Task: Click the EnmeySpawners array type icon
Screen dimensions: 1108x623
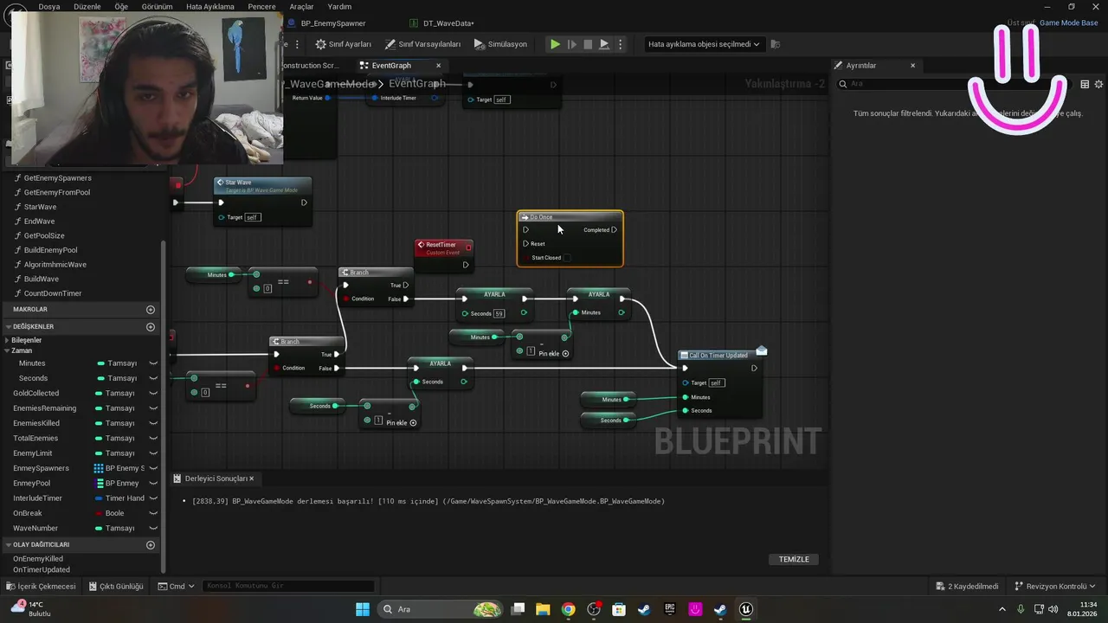Action: [x=99, y=468]
